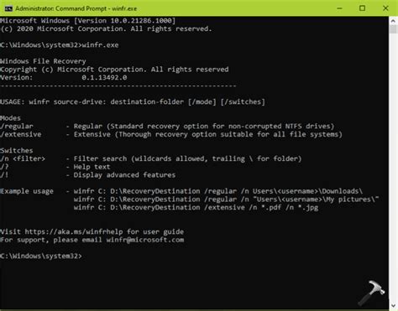Click the example command ending with *.jpg
Screen dimensions: 398x311
tap(196, 207)
